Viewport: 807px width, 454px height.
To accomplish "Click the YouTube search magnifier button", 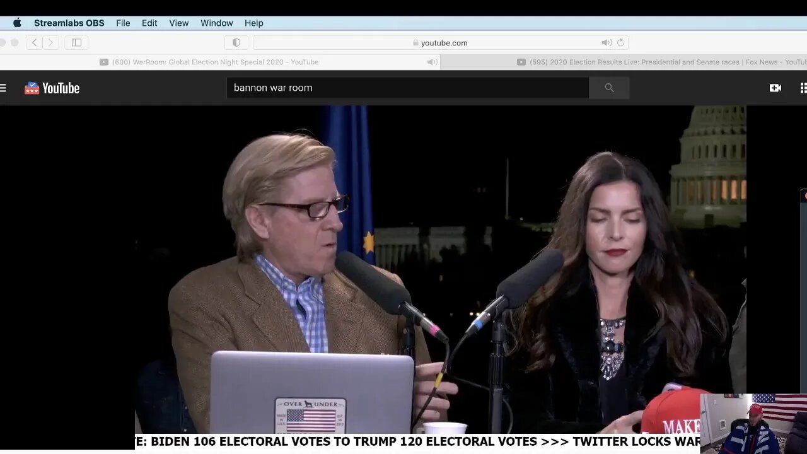I will click(x=609, y=88).
